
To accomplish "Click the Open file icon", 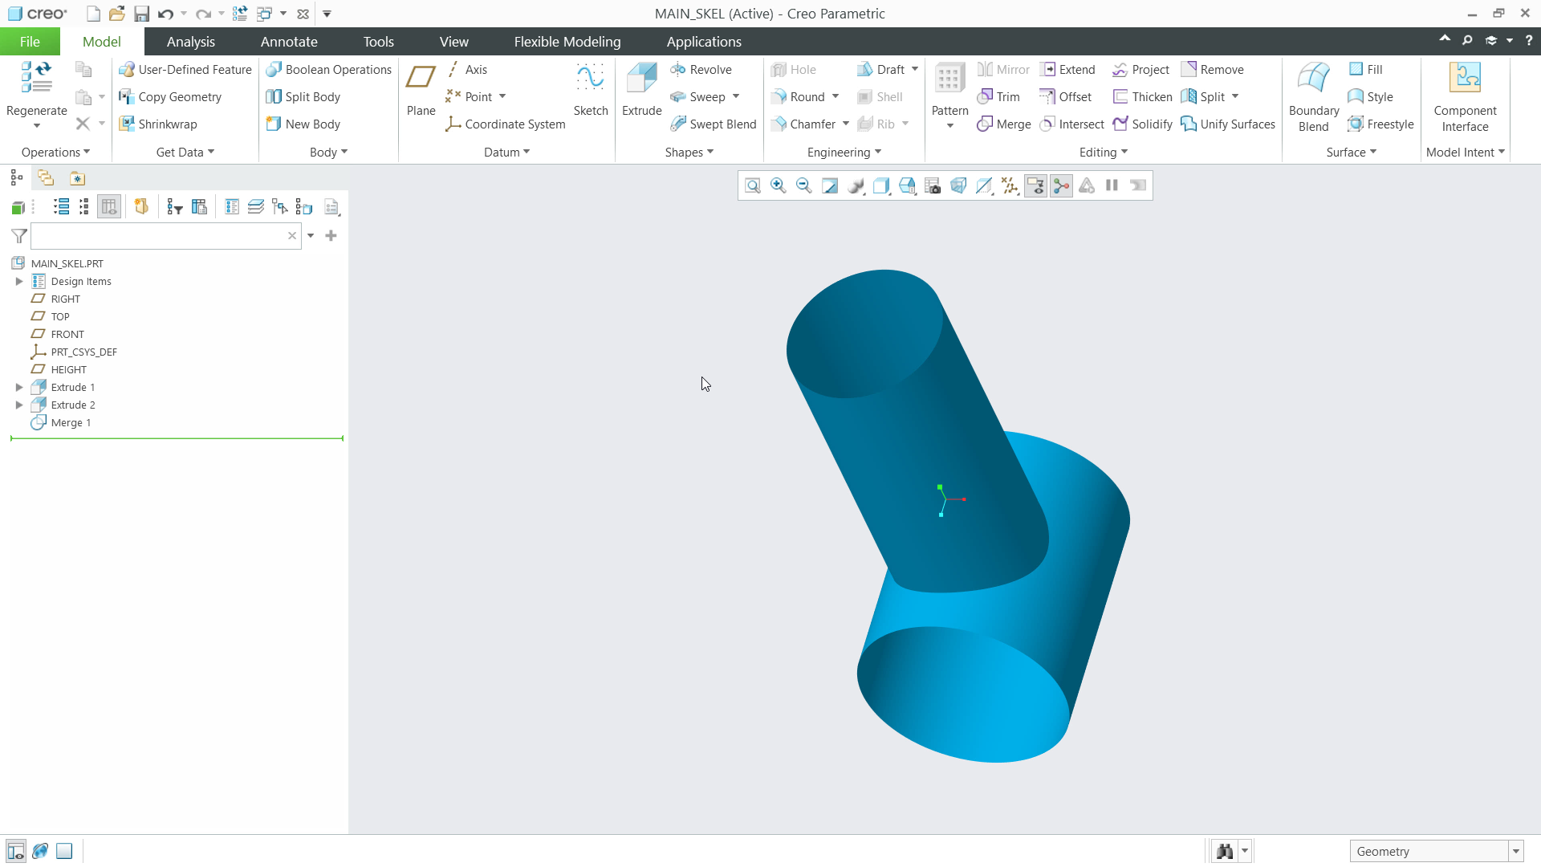I will [x=116, y=14].
